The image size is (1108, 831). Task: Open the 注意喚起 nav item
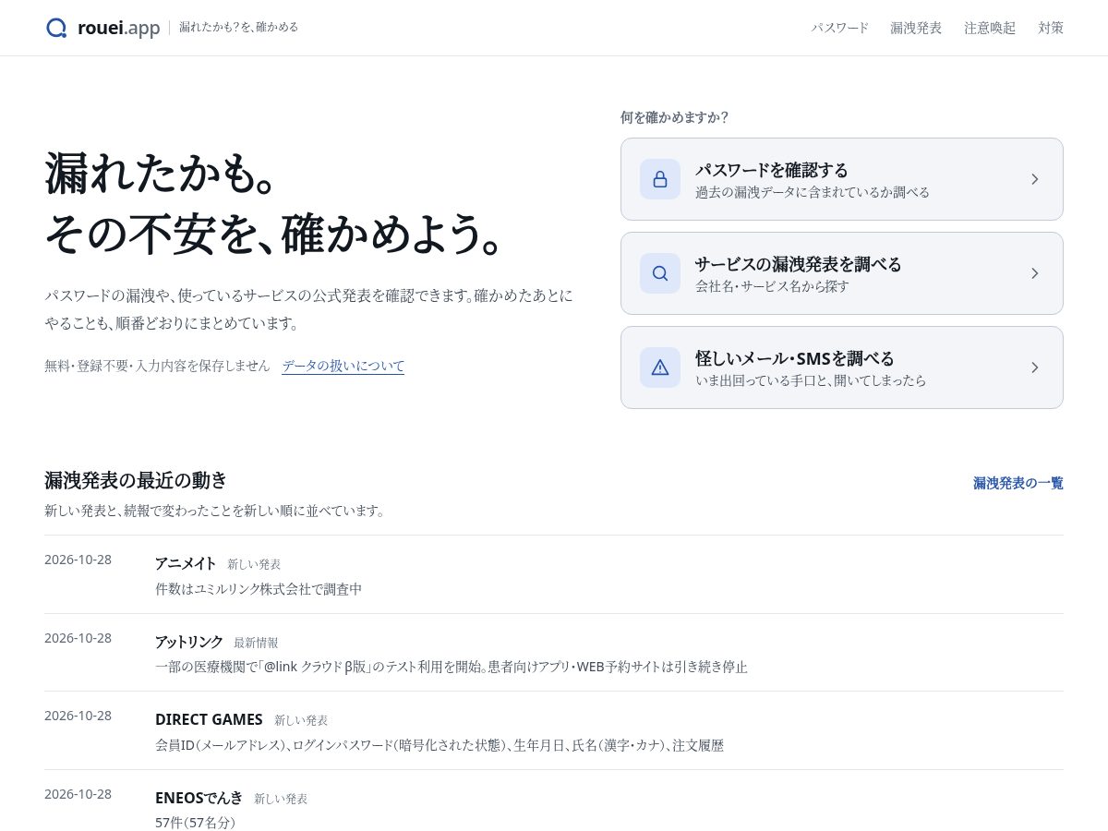[x=990, y=28]
